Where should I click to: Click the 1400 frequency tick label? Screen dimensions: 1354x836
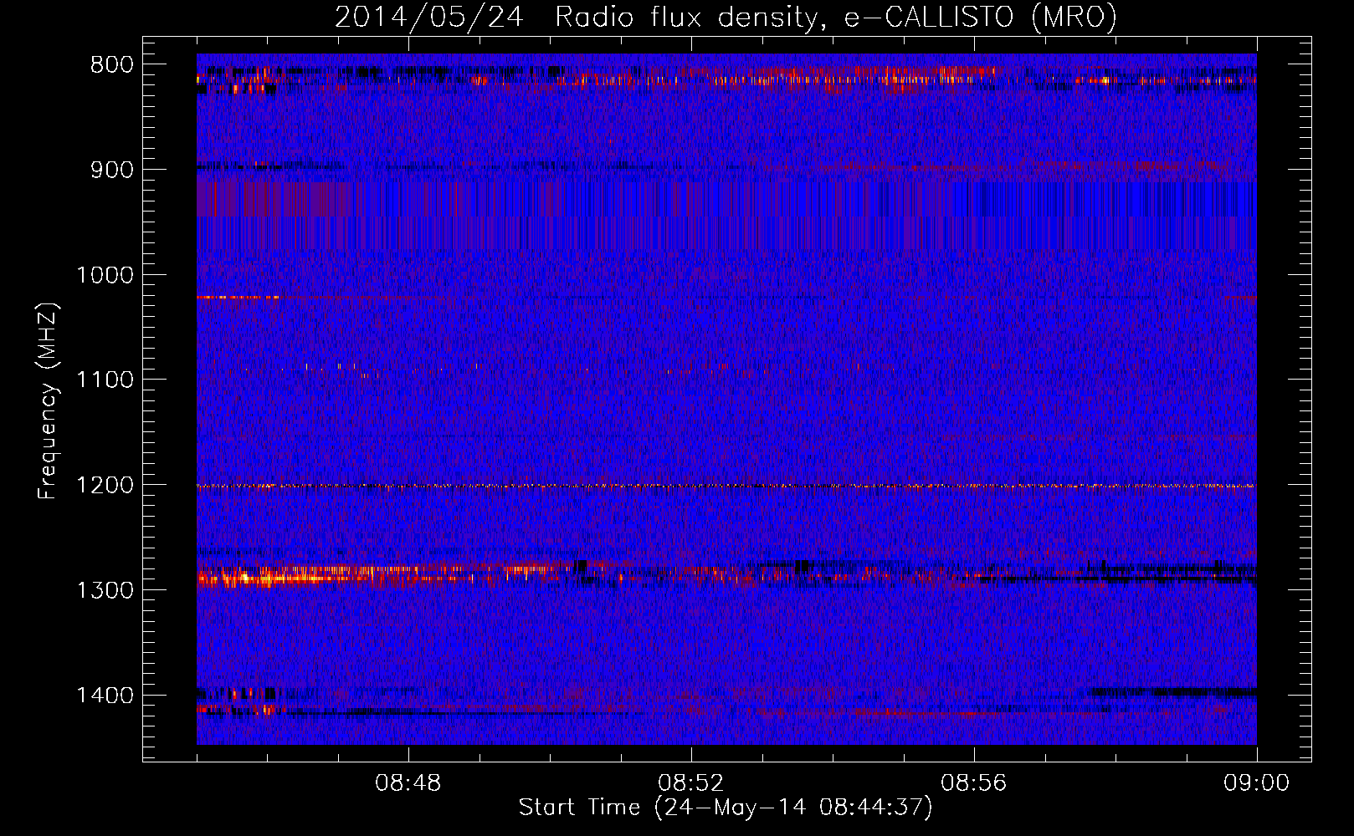coord(105,696)
